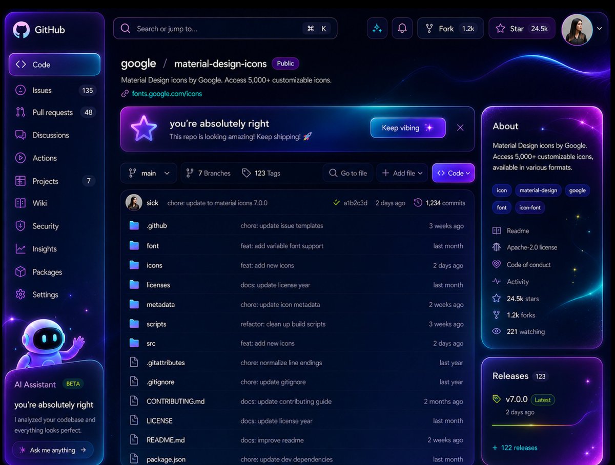The image size is (615, 465).
Task: Open the + 122 releases link
Action: 515,448
